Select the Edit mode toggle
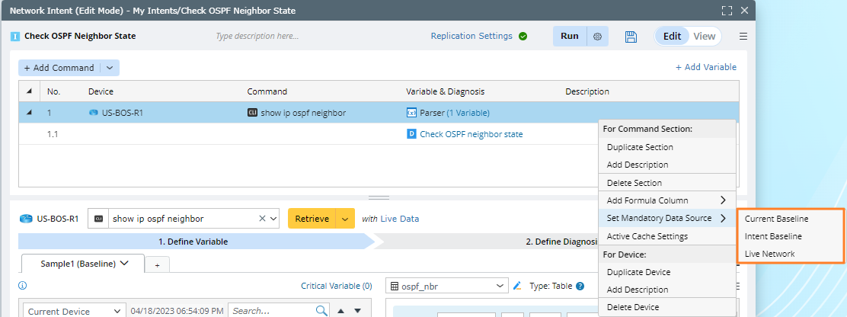847x317 pixels. click(672, 36)
